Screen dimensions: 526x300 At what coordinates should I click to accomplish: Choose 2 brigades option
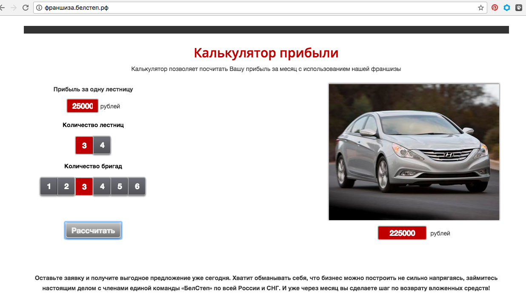click(66, 187)
